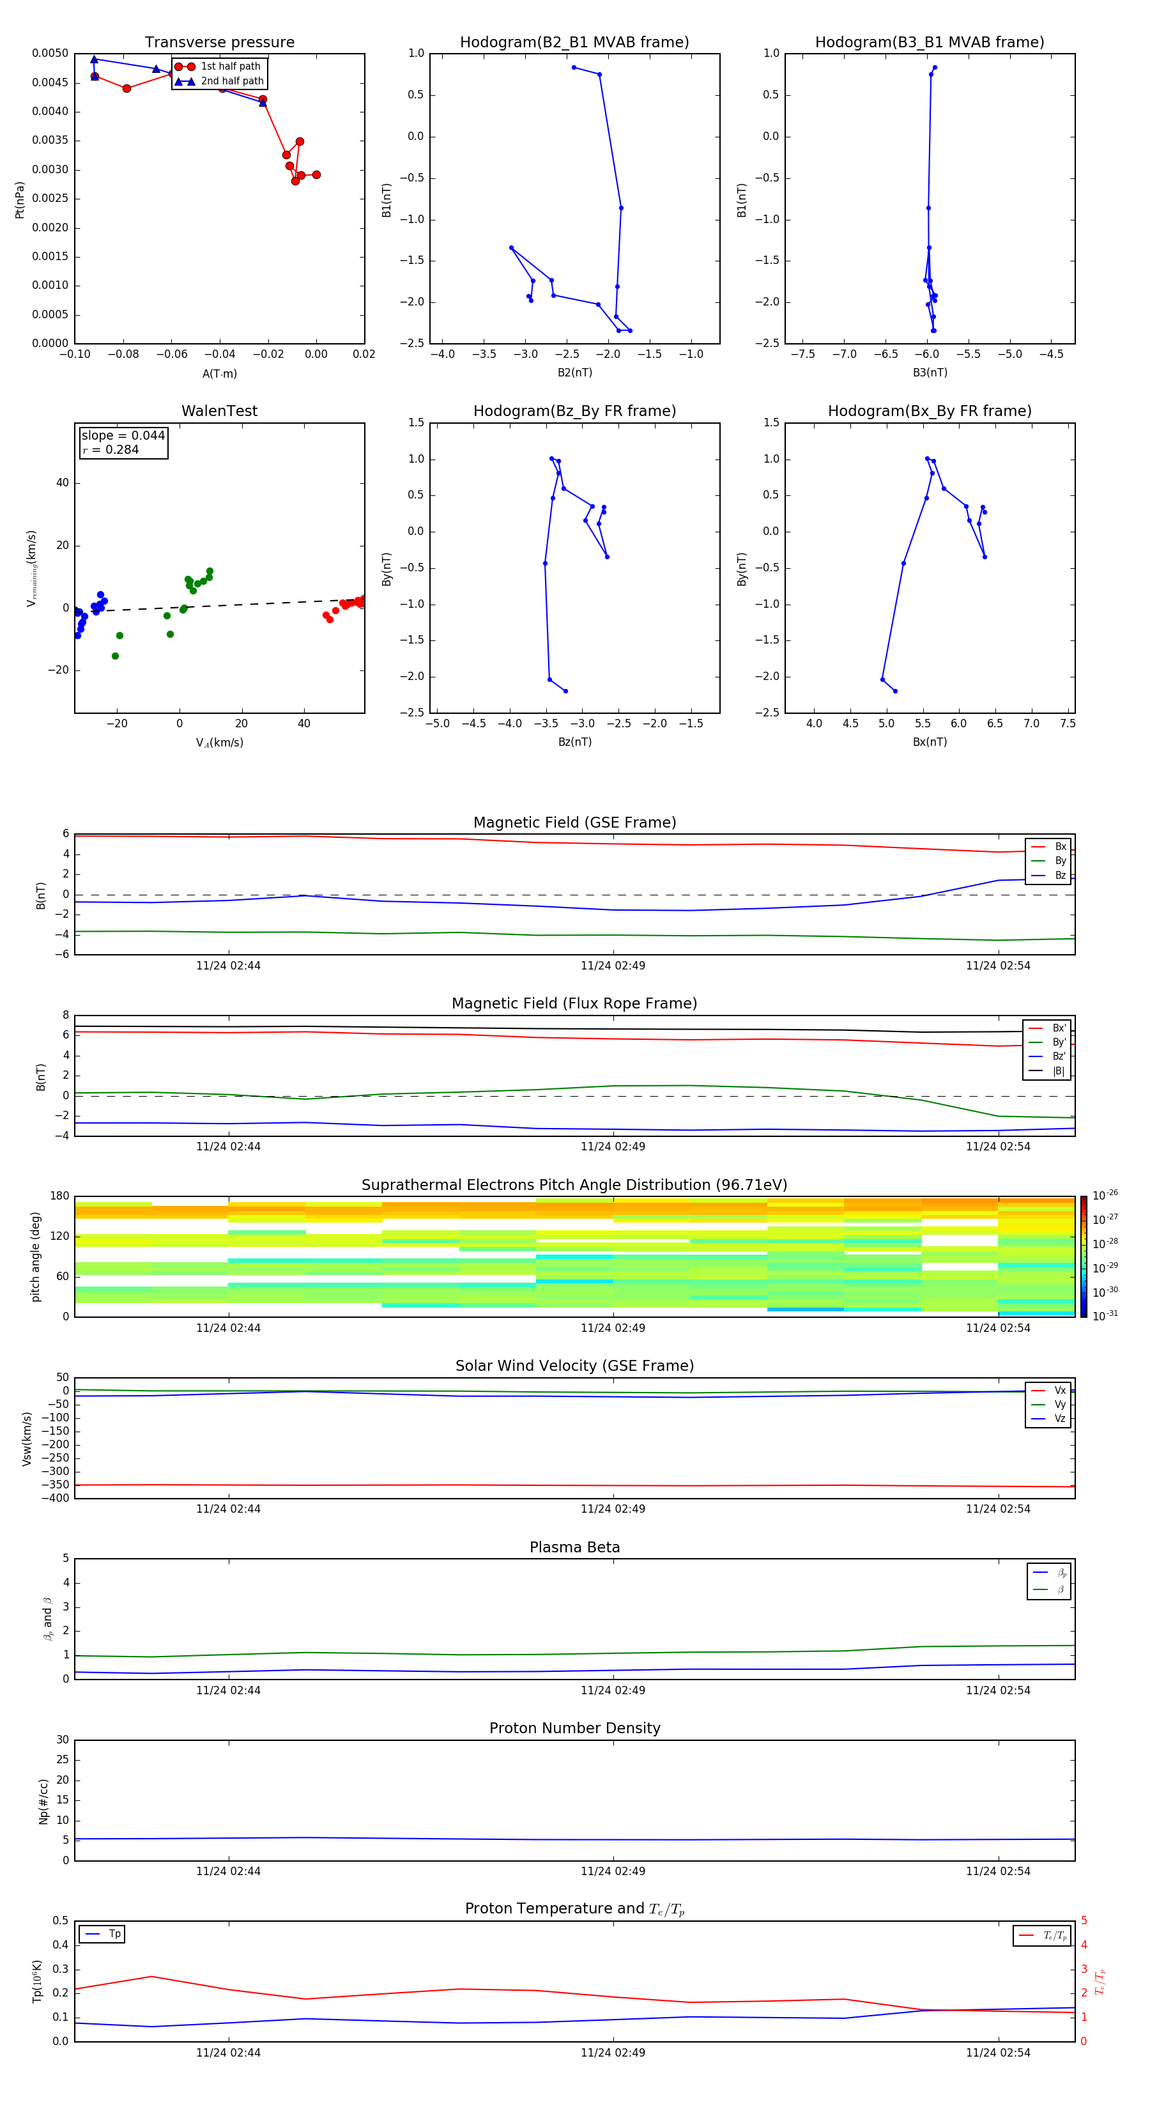Click the "1st half path" legend entry
The image size is (1150, 2109).
218,66
